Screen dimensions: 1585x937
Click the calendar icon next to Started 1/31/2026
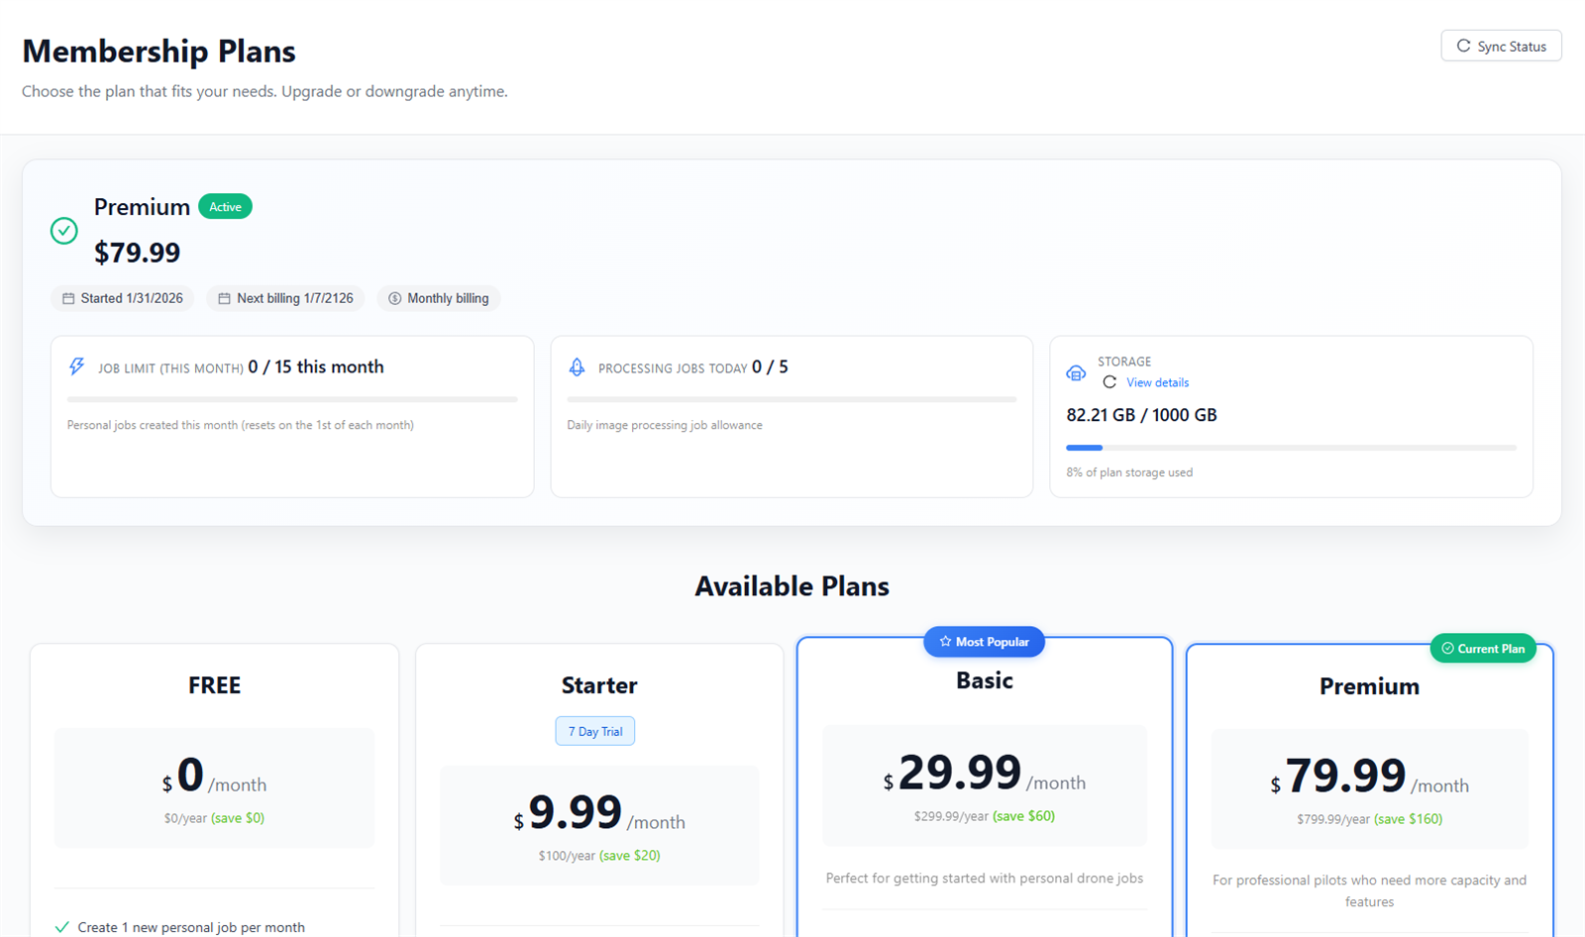(68, 298)
